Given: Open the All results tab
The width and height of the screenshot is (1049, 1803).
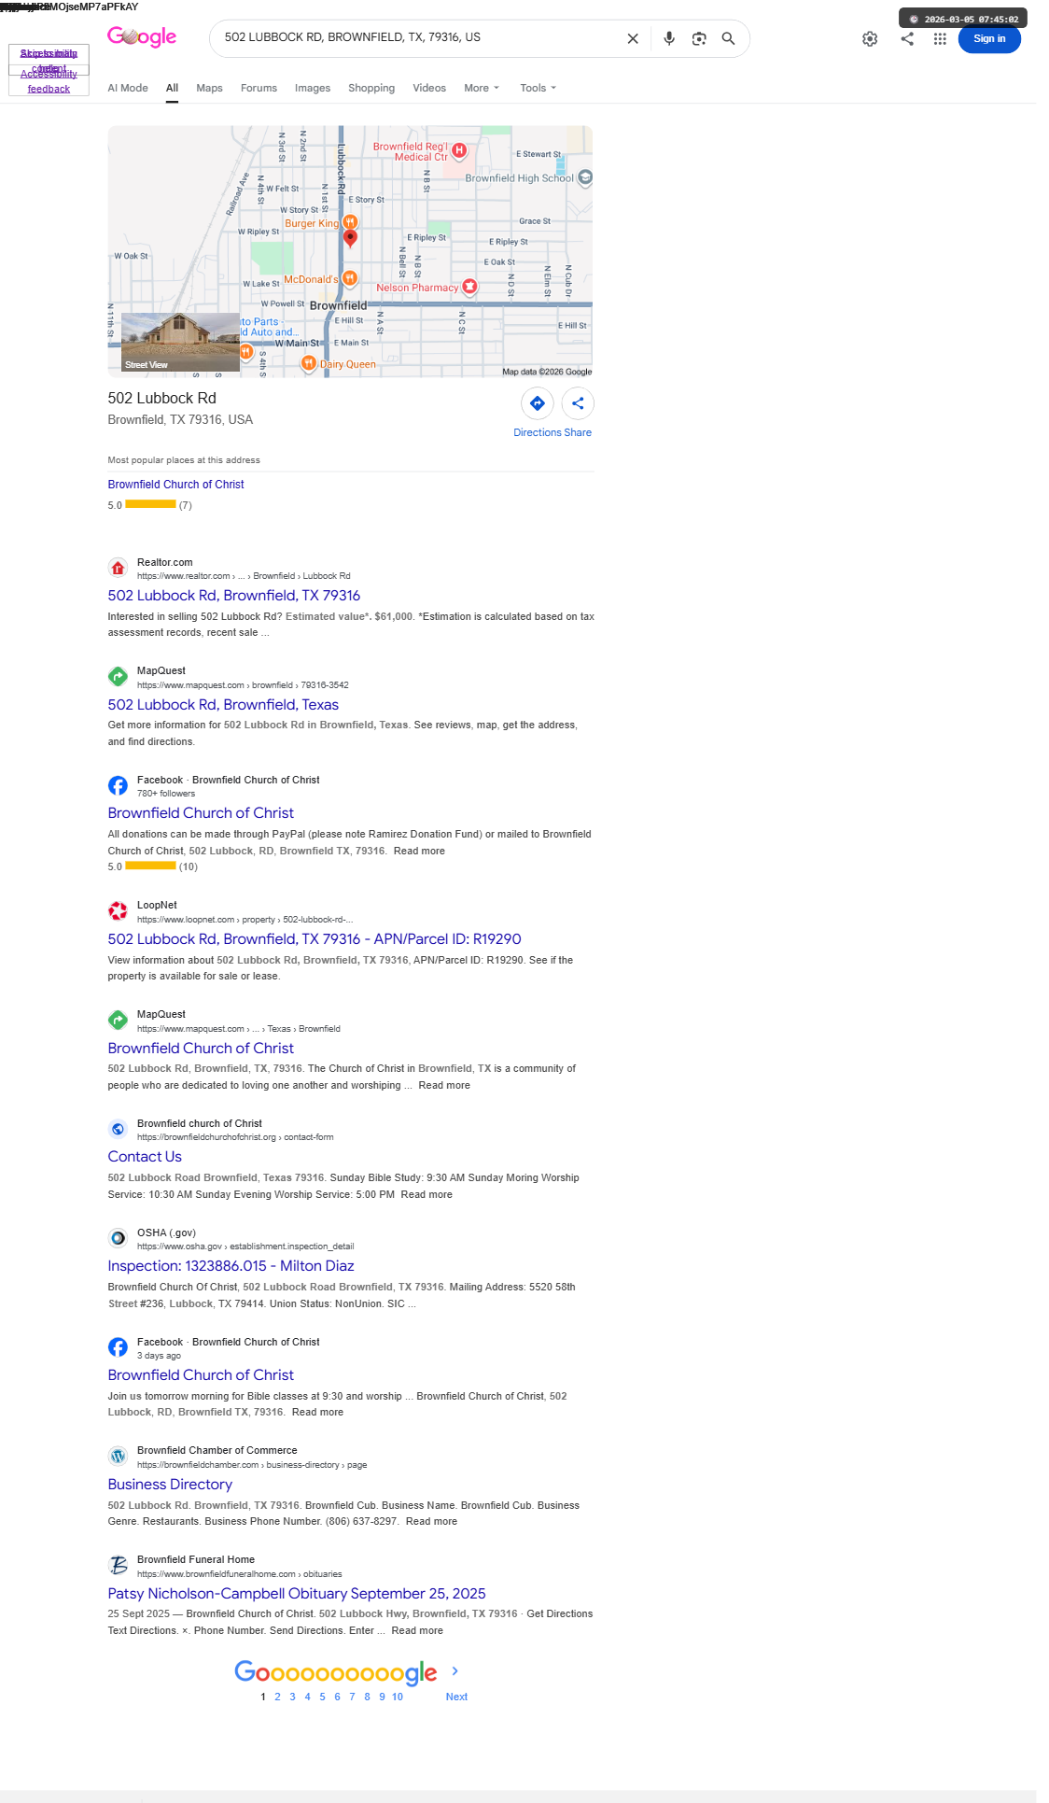Looking at the screenshot, I should (x=172, y=88).
